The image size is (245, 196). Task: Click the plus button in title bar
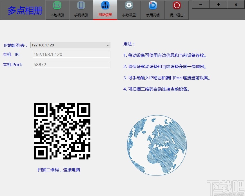pos(218,4)
